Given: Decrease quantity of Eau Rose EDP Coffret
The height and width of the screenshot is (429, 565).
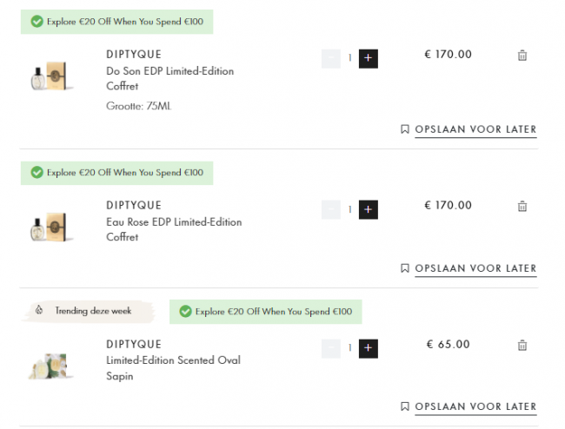Looking at the screenshot, I should click(x=331, y=209).
